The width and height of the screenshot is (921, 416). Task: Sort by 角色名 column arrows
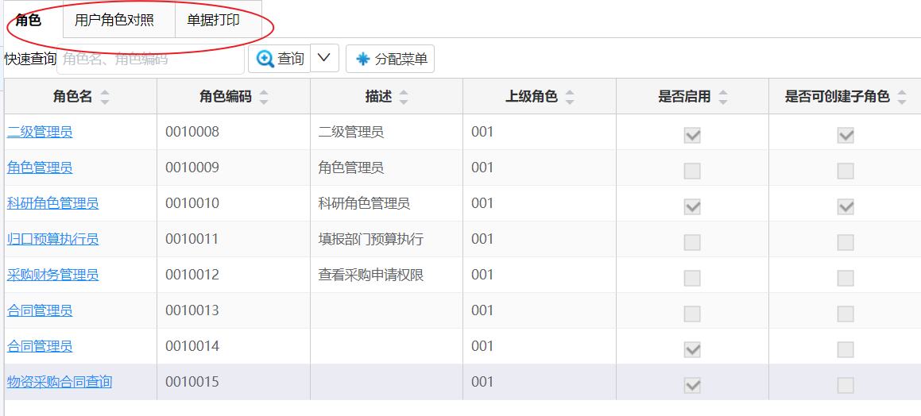[105, 97]
